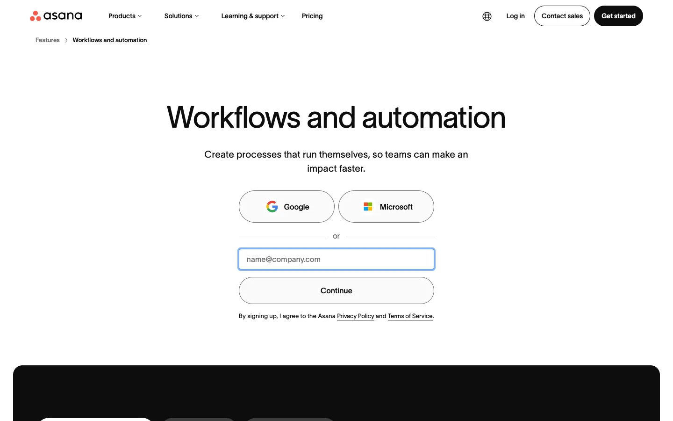This screenshot has height=421, width=673.
Task: Go to Features breadcrumb link
Action: coord(48,40)
